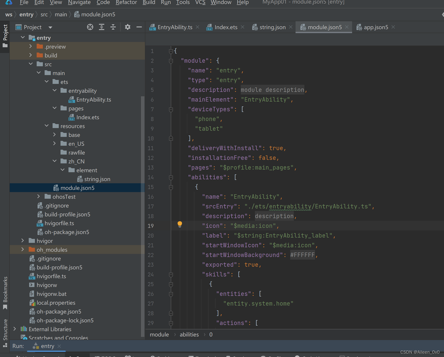Open the Bookmarks side tool window
Screen dimensions: 444x357
(x=5, y=293)
